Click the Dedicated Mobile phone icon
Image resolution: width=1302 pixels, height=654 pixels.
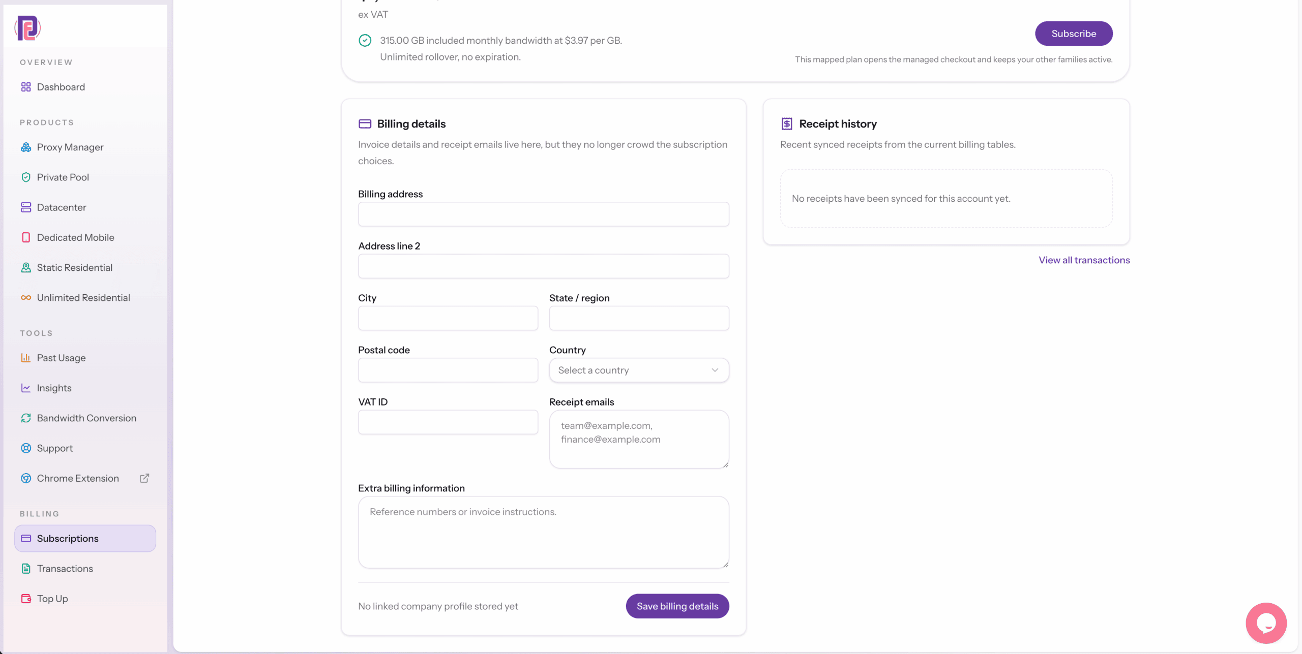click(x=26, y=237)
